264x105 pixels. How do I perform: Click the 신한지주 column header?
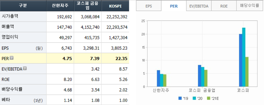60,6
